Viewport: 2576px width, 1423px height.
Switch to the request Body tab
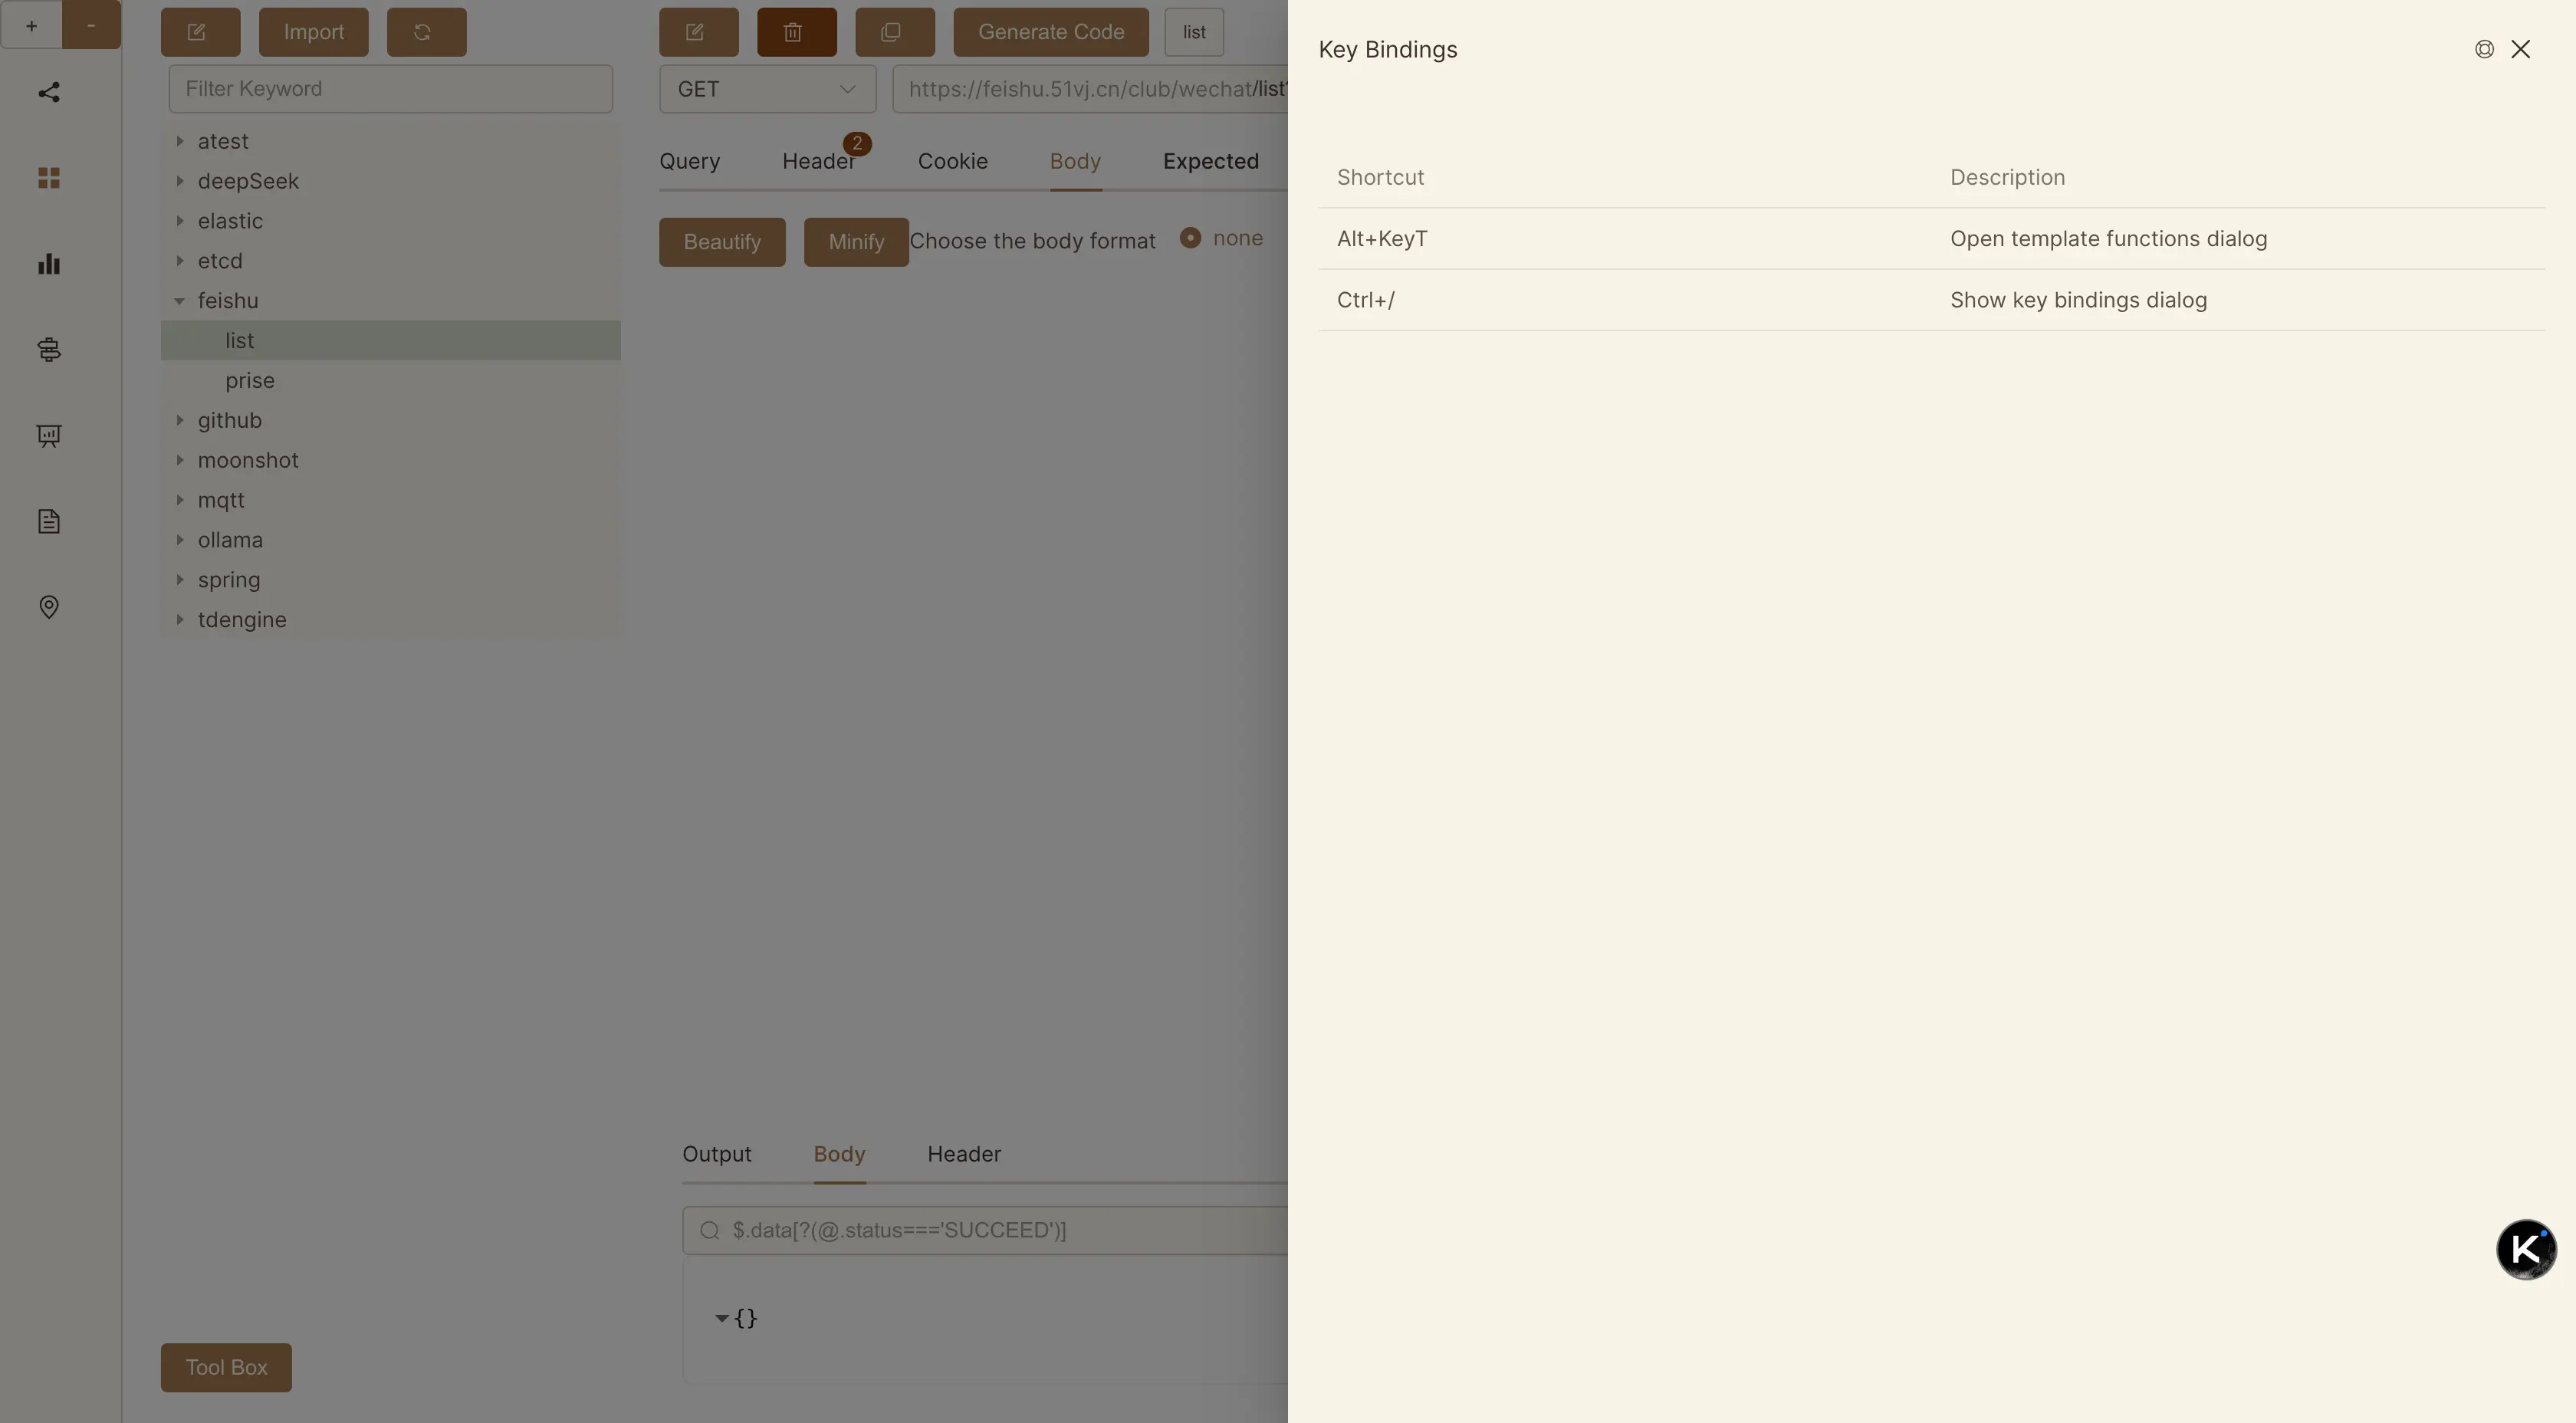(x=1075, y=161)
